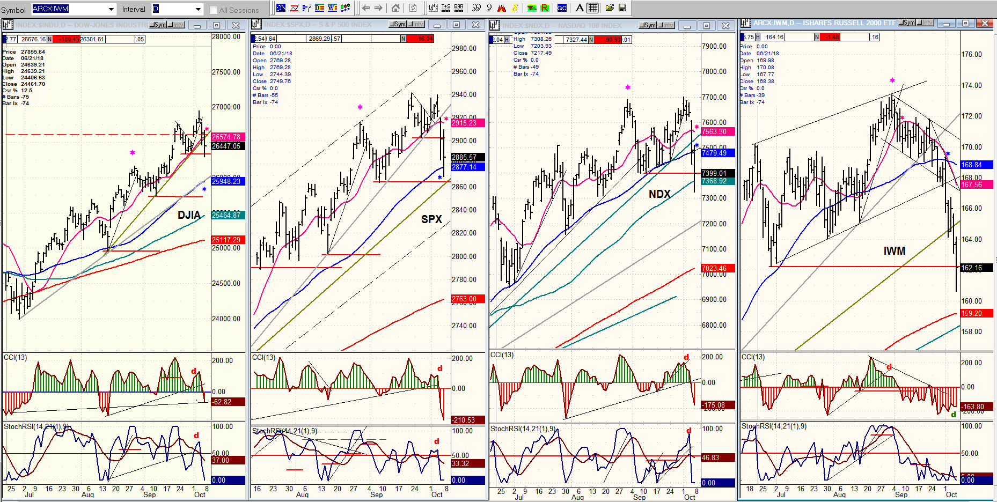
Task: Toggle Sym link on the $INDU chart
Action: click(x=158, y=25)
